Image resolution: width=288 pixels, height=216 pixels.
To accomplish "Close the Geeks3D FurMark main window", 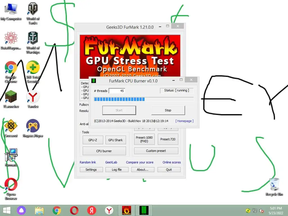I will pyautogui.click(x=178, y=26).
